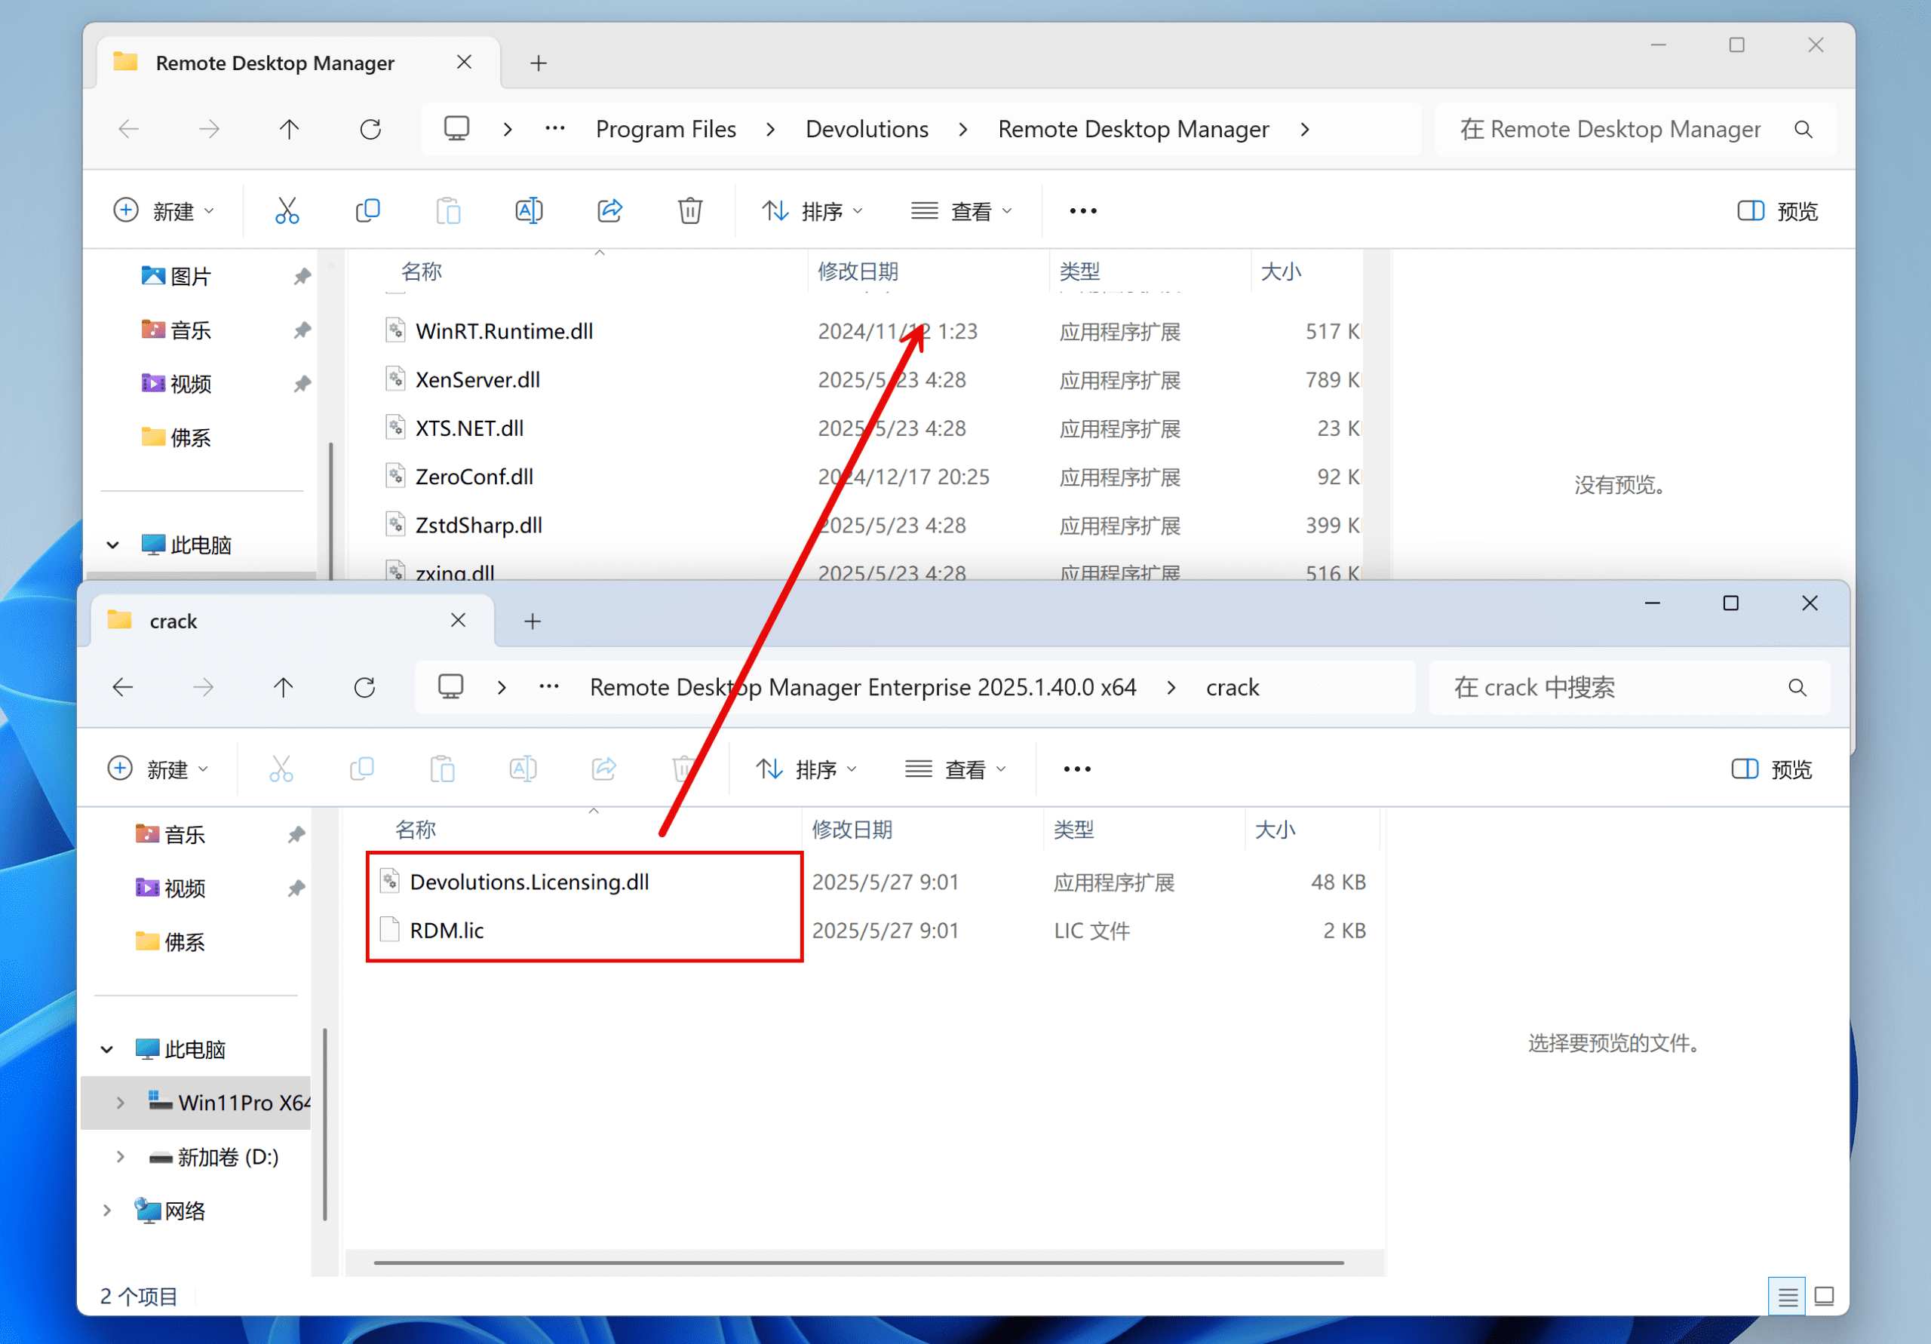Open Devolutions breadcrumb in address bar
This screenshot has width=1931, height=1344.
coord(866,130)
